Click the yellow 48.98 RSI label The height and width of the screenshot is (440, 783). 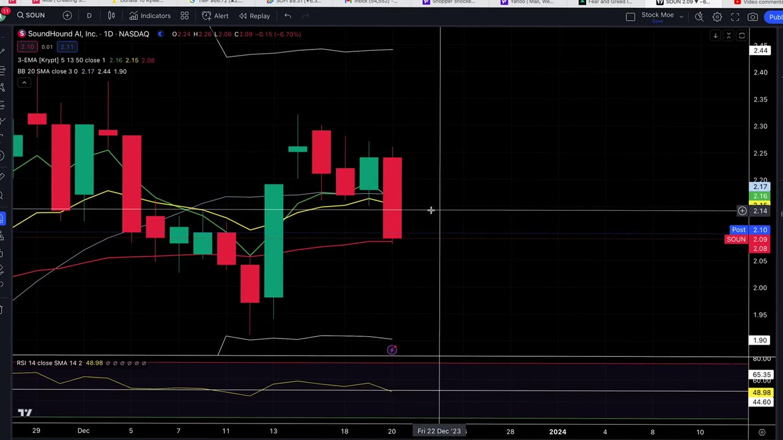tap(760, 393)
